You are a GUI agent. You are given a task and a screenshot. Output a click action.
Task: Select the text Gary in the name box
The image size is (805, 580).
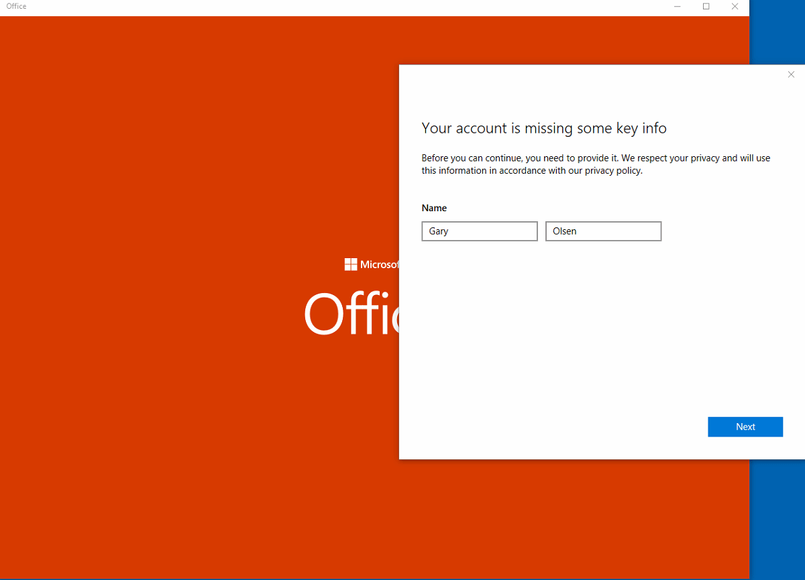pyautogui.click(x=439, y=231)
